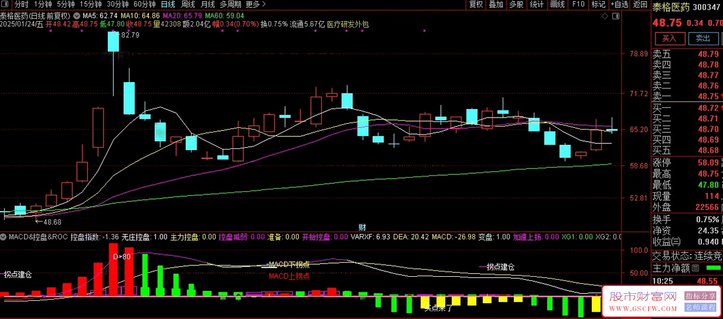
Task: Click the 10:25 trade tick row
Action: tap(687, 281)
